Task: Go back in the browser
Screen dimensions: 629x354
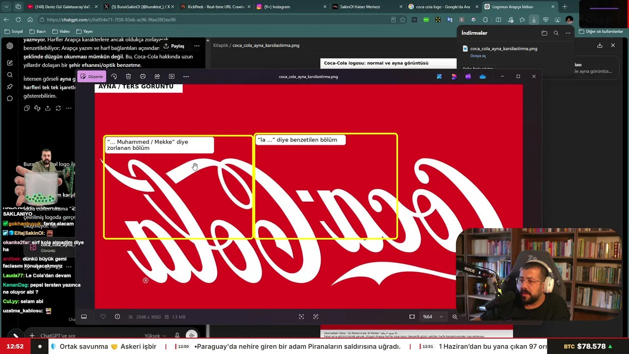Action: point(6,20)
